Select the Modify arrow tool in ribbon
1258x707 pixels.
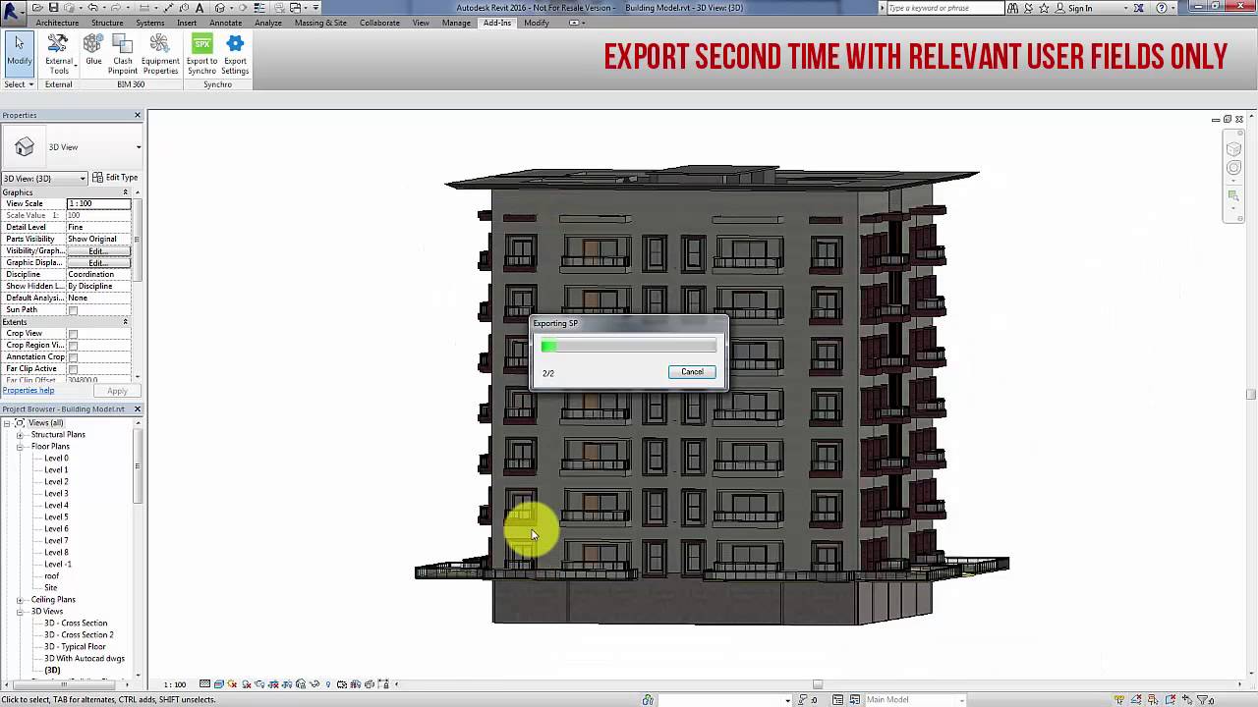coord(19,53)
